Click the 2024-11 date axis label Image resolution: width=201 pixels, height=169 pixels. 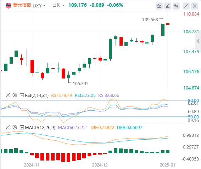(32, 165)
